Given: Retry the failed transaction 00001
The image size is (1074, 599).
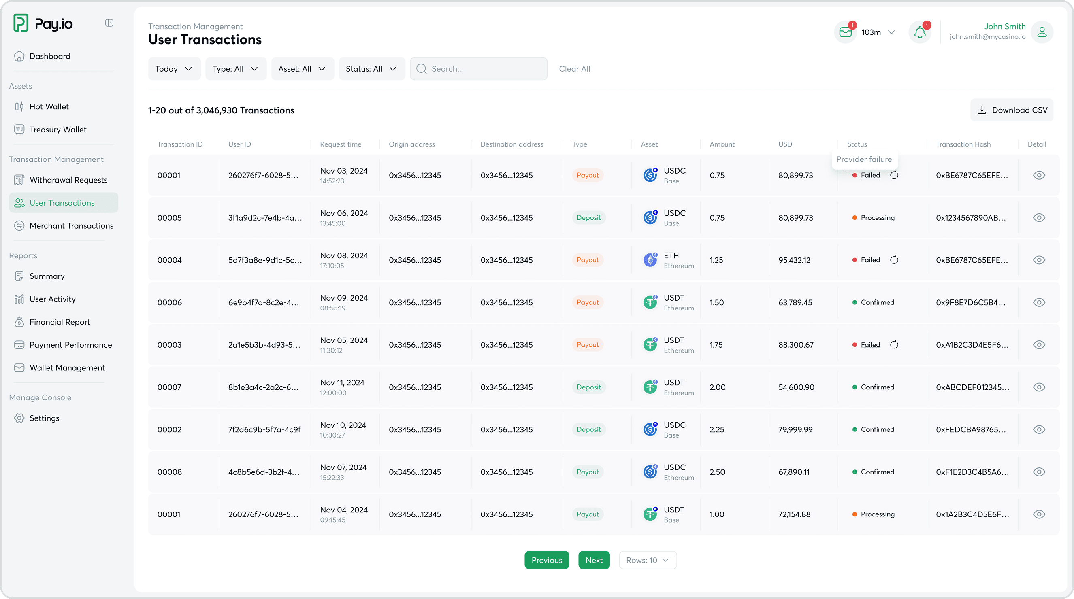Looking at the screenshot, I should [894, 175].
